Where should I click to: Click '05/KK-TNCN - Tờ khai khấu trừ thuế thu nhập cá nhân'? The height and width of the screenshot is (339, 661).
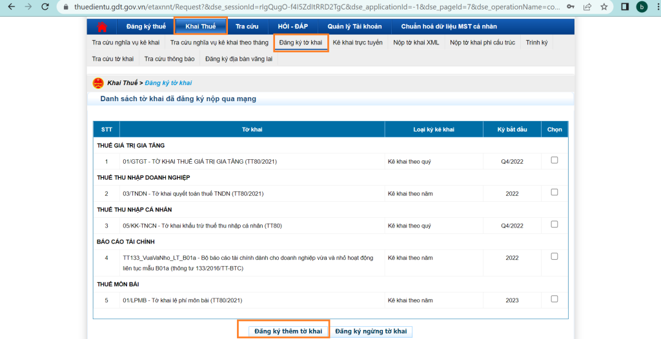point(202,226)
